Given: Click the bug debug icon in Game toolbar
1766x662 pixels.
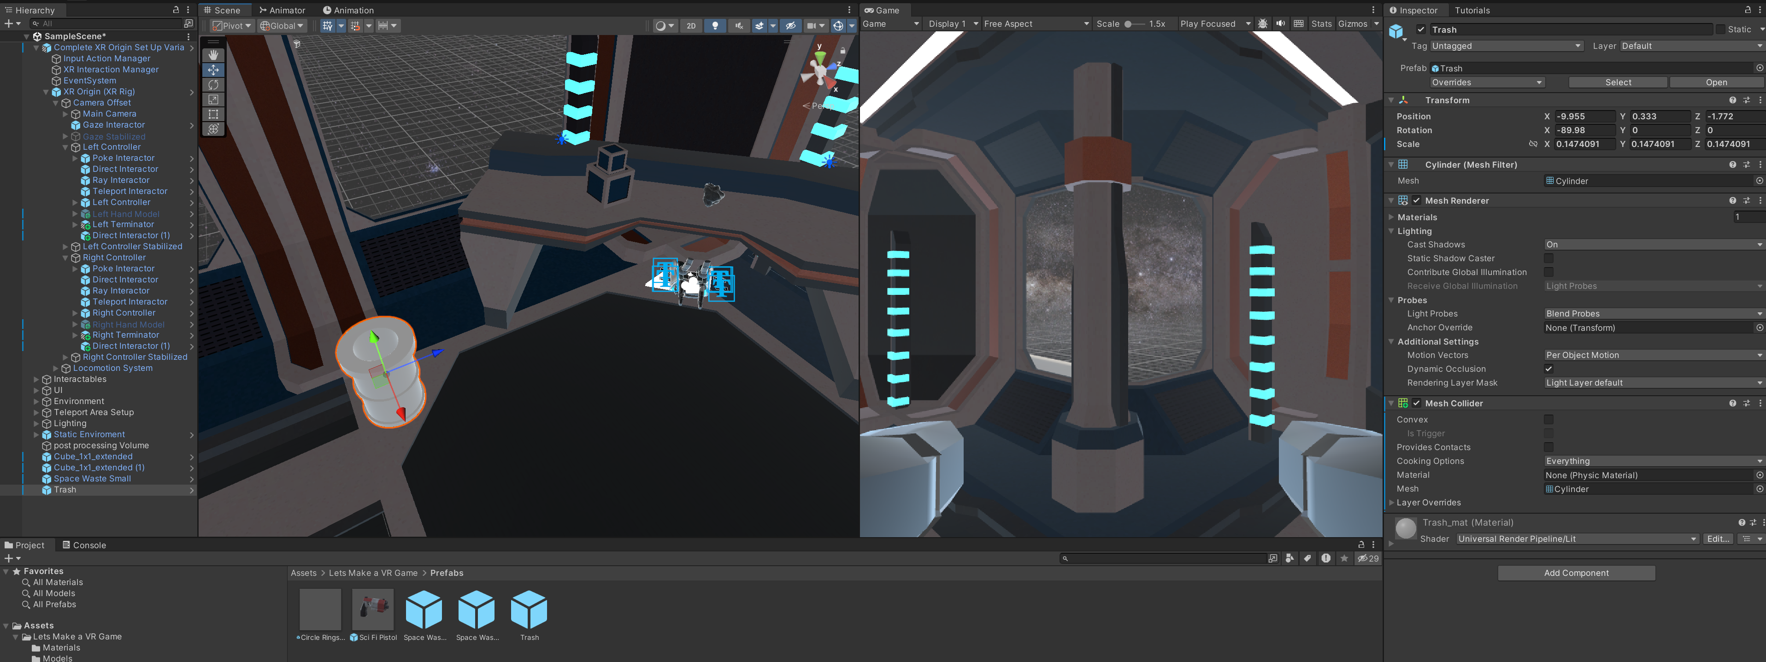Looking at the screenshot, I should (x=1263, y=23).
